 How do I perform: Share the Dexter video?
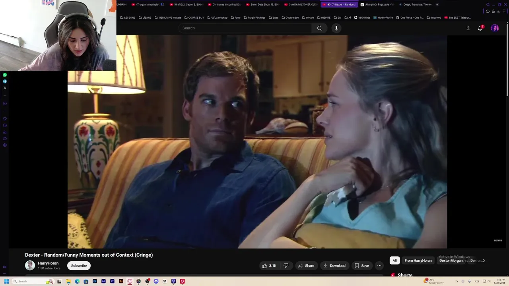[x=306, y=266]
